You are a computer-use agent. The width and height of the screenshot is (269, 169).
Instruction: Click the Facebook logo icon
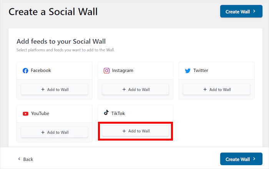pyautogui.click(x=25, y=71)
